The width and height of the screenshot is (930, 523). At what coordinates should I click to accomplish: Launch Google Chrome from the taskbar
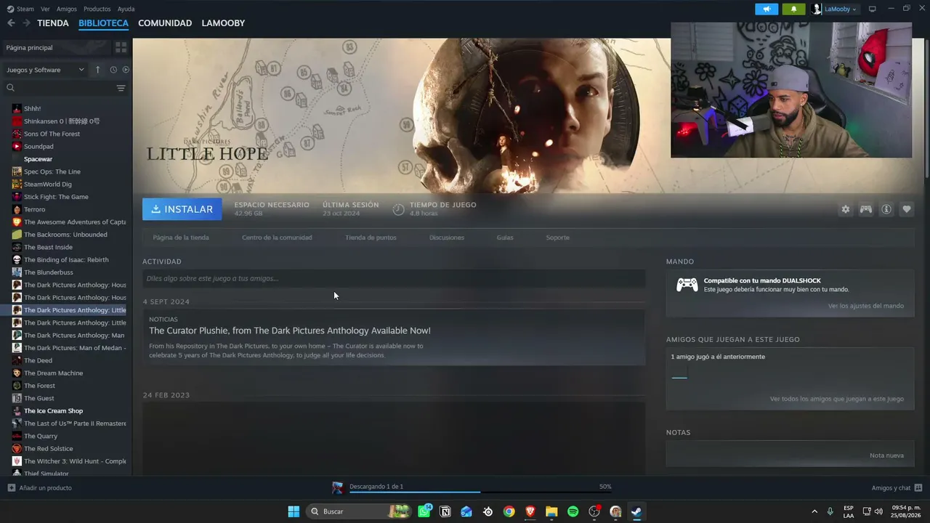click(x=509, y=511)
